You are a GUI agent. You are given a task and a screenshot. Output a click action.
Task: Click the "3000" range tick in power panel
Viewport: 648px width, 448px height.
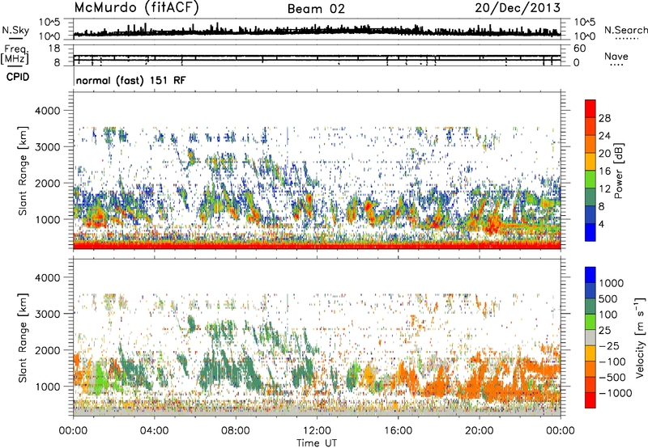click(x=47, y=147)
